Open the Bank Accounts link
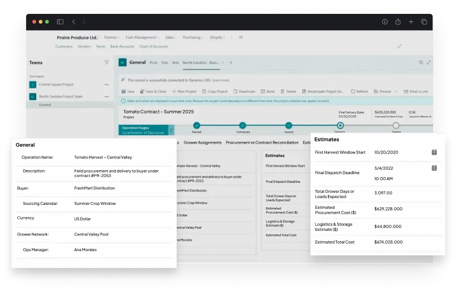This screenshot has width=458, height=294. pos(122,46)
